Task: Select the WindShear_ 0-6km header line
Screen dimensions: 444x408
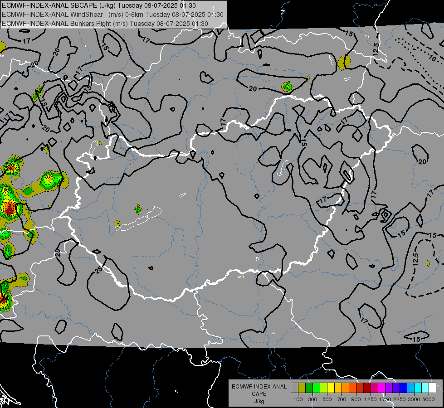Action: (112, 15)
